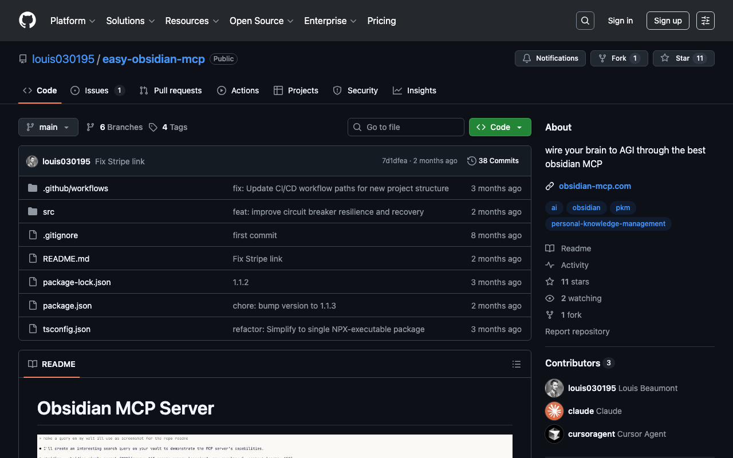This screenshot has height=458, width=733.
Task: Click the pkm topic tag
Action: (x=622, y=208)
